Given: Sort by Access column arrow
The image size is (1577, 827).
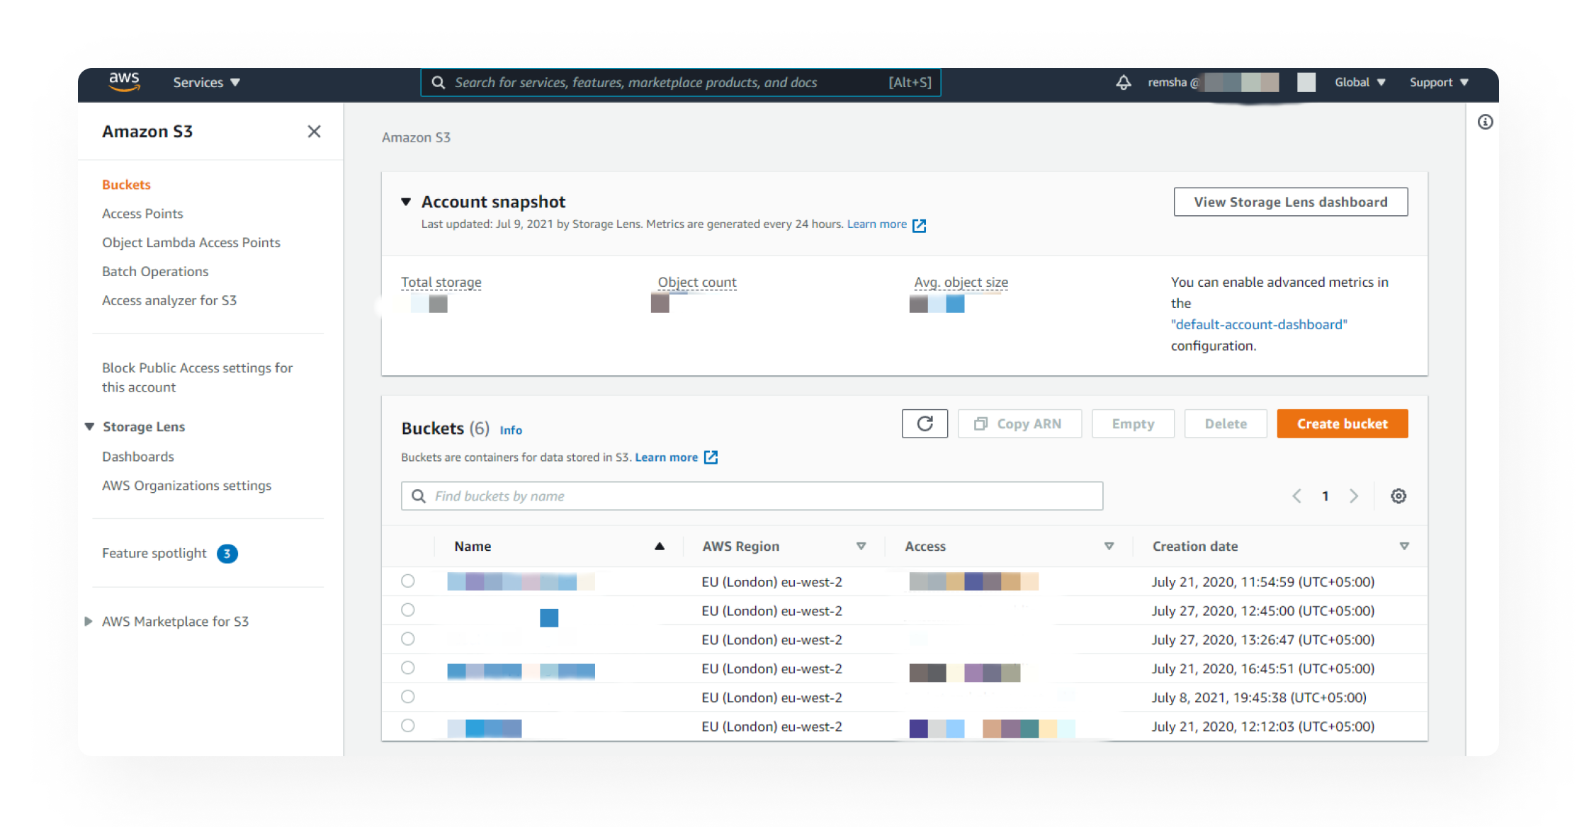Looking at the screenshot, I should coord(1109,546).
